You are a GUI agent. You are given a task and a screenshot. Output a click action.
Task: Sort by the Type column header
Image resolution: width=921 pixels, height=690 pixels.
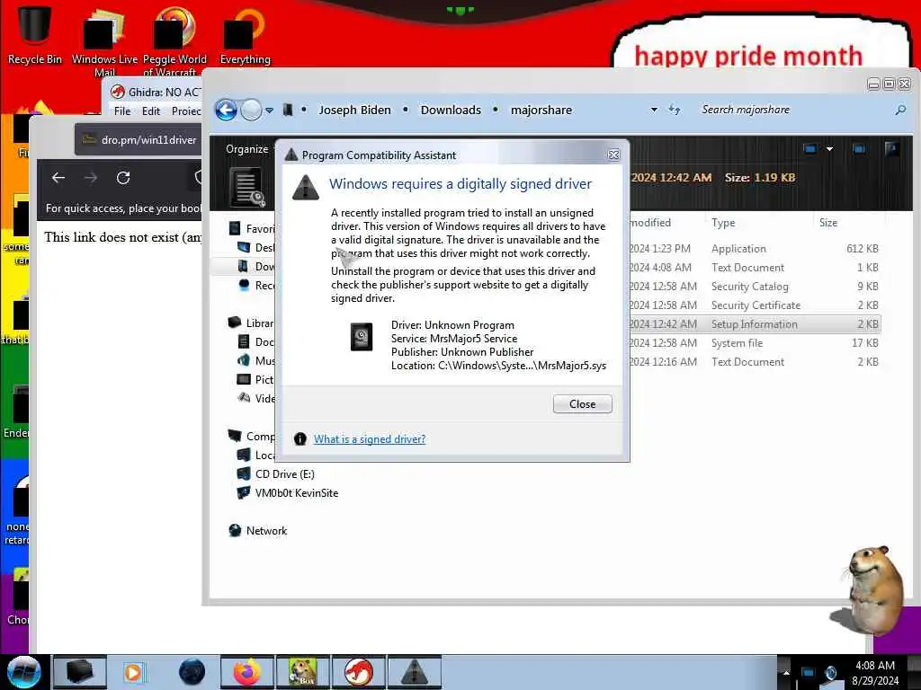pos(723,223)
